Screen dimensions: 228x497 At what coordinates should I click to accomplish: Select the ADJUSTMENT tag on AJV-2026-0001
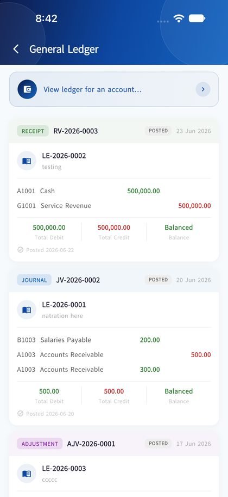(x=40, y=444)
